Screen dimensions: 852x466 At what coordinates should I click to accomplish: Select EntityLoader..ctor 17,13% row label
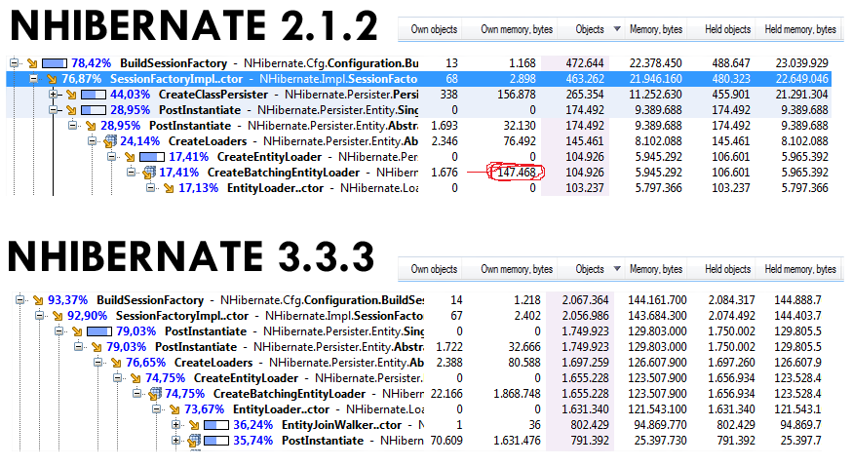(275, 188)
